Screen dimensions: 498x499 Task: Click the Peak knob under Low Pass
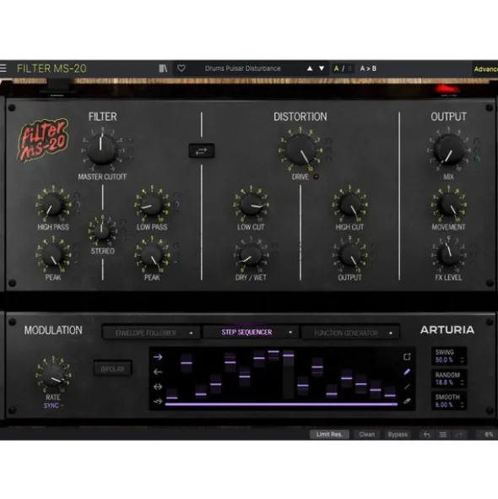pos(152,256)
